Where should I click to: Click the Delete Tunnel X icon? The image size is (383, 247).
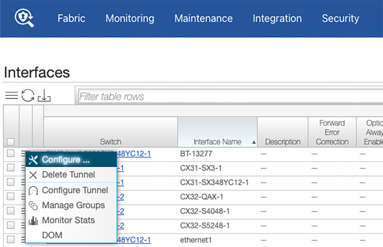pos(33,175)
